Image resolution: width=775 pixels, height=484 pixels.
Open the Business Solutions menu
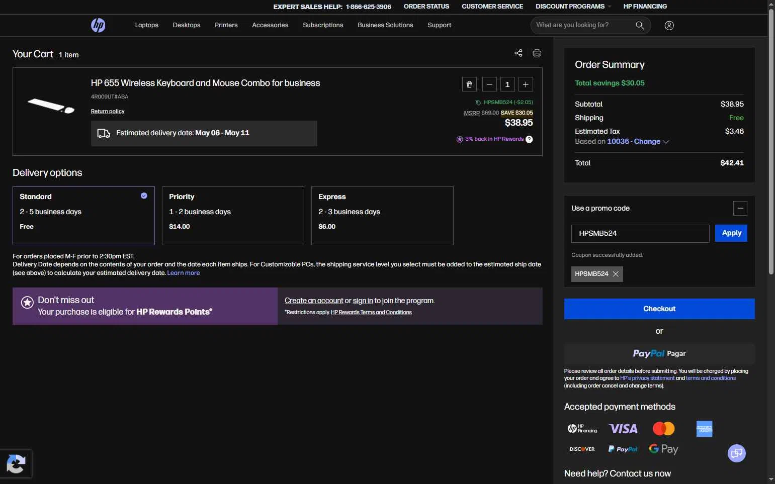pyautogui.click(x=385, y=25)
